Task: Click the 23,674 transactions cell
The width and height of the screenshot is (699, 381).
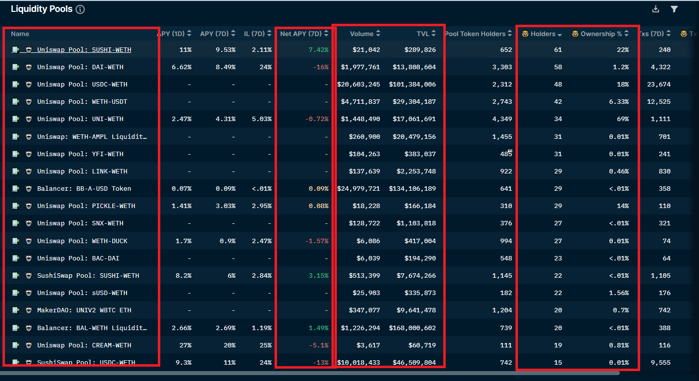Action: pos(659,85)
